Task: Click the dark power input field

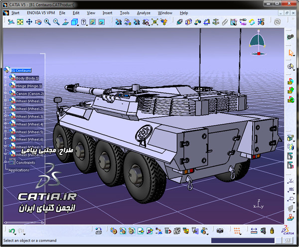Action: (x=243, y=241)
